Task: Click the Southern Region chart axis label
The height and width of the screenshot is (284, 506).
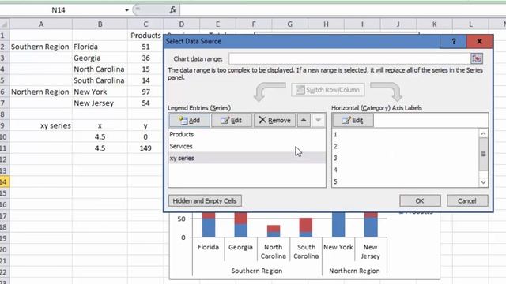Action: (257, 271)
